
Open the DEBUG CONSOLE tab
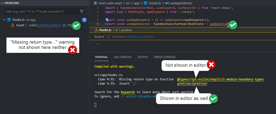pos(165,57)
